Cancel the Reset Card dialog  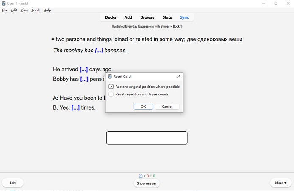(167, 107)
